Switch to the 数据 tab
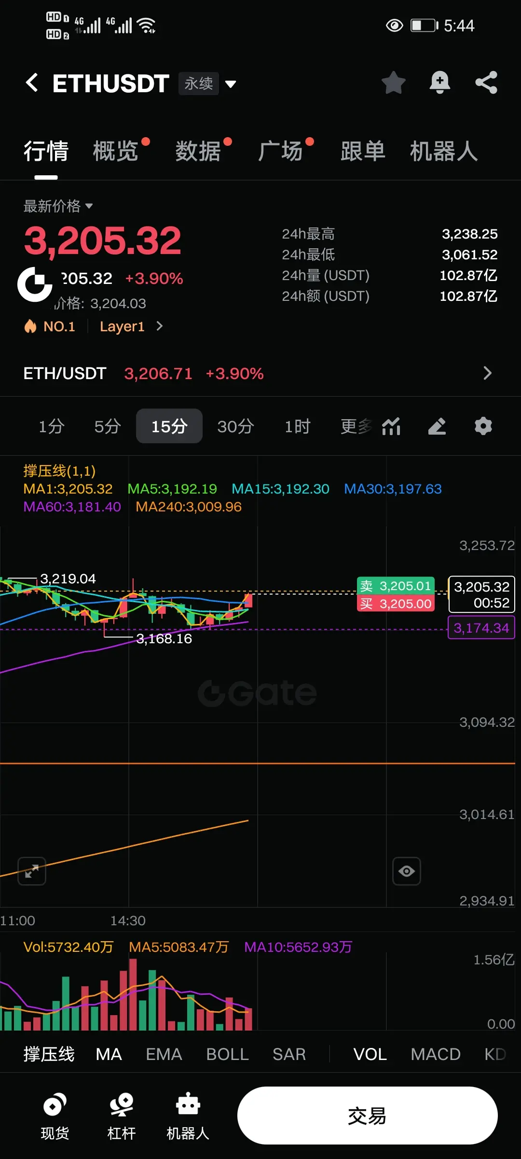The height and width of the screenshot is (1159, 521). [x=198, y=151]
